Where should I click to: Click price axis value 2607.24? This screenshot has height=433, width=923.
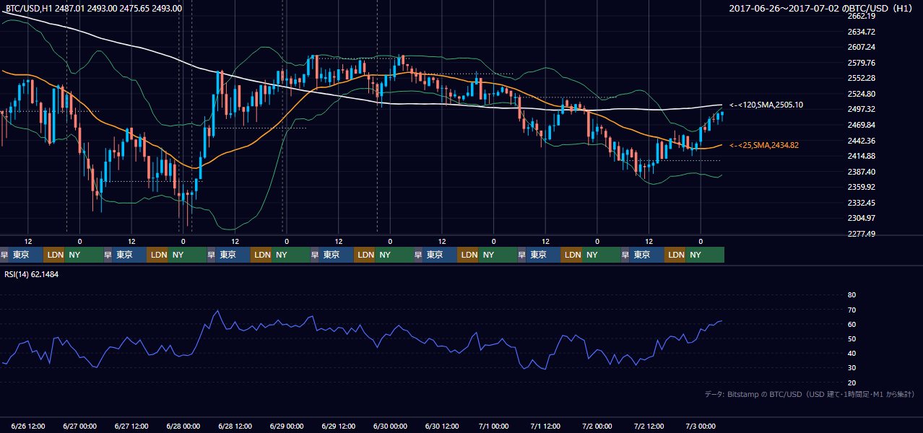tap(861, 47)
